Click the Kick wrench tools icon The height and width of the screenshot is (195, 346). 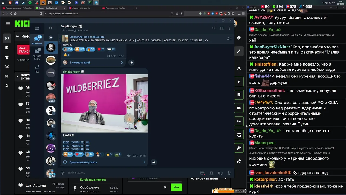pos(239,148)
